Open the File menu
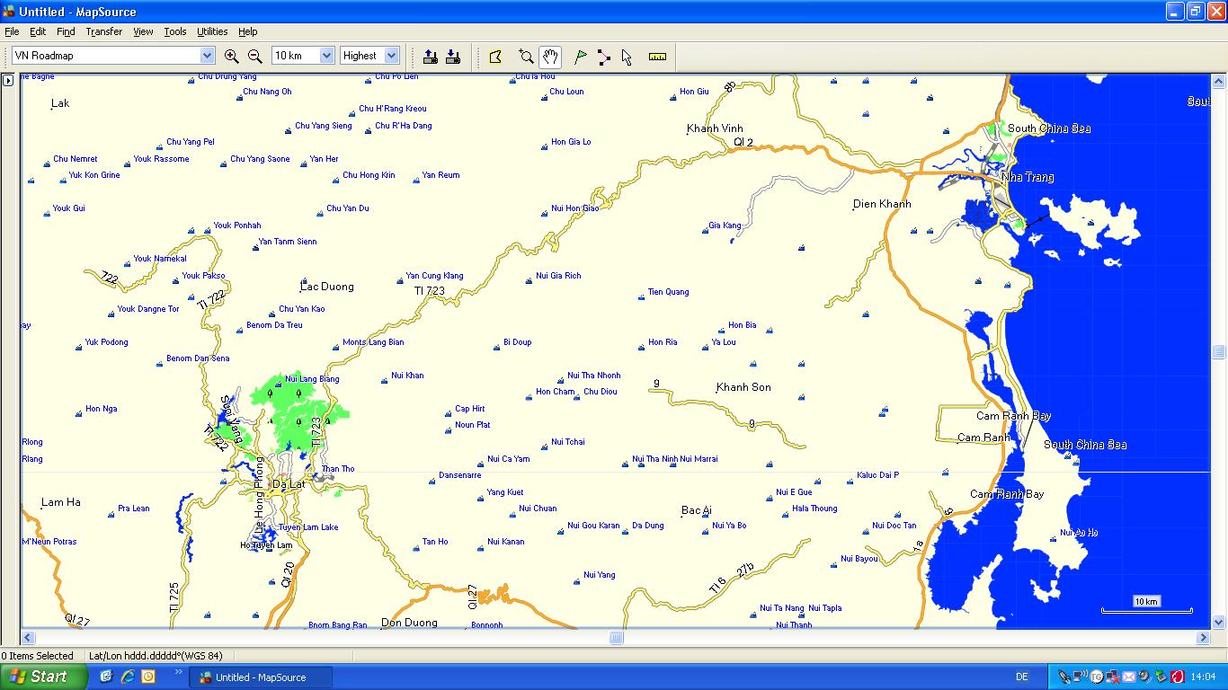This screenshot has height=690, width=1228. (12, 31)
